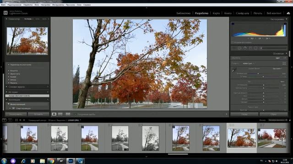Image resolution: width=293 pixels, height=164 pixels.
Task: Open Google Chrome from the taskbar
Action: [51, 161]
